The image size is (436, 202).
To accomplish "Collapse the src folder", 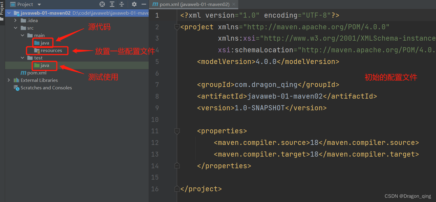I will coord(16,28).
